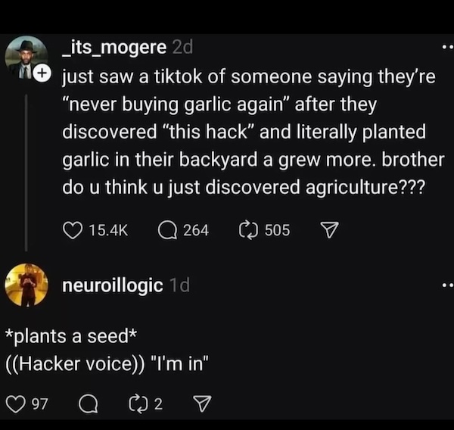
Task: Repost the neuroillogic reply
Action: pos(138,404)
